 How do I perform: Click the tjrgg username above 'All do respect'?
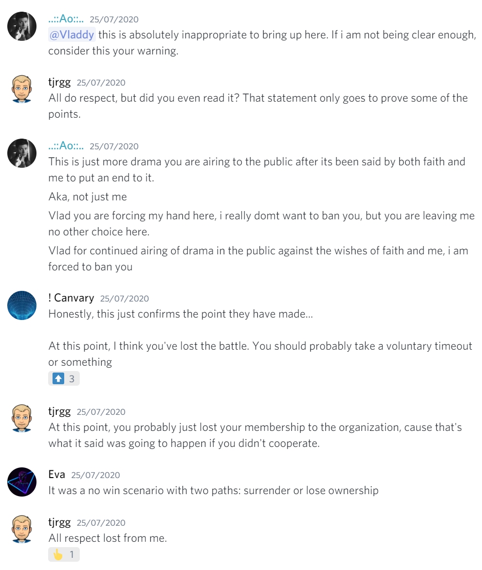point(59,82)
